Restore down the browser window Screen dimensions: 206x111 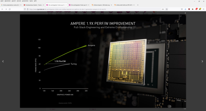199,1
